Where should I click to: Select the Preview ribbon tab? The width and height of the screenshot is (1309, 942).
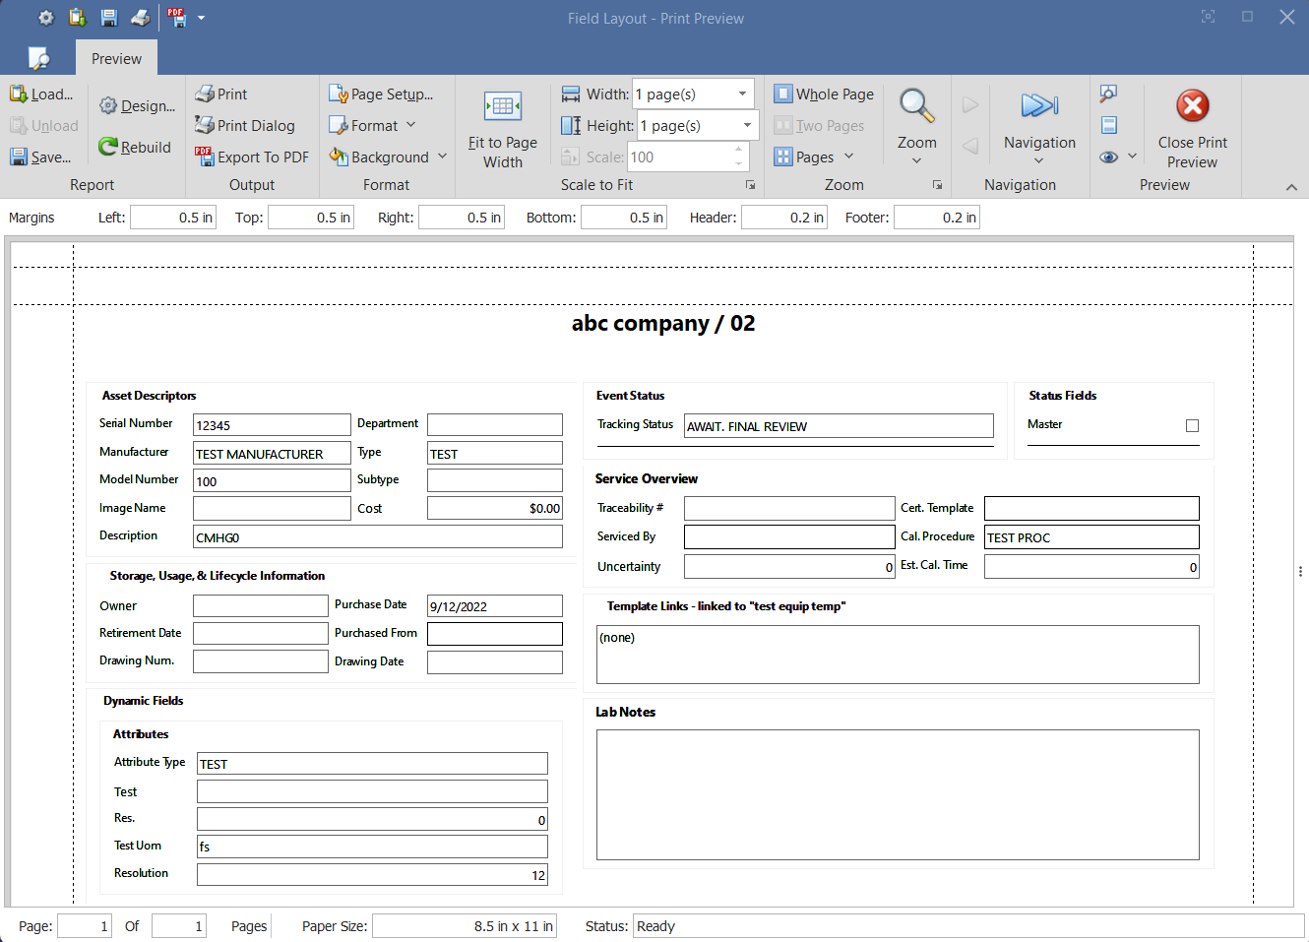click(x=116, y=59)
